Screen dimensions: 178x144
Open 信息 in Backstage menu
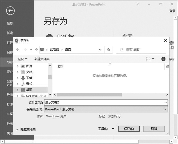tap(10, 23)
